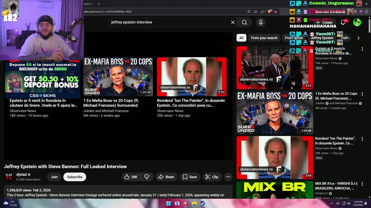Open end-screen Ex-Mafia Boss thumbnail
This screenshot has height=208, width=371.
point(118,77)
